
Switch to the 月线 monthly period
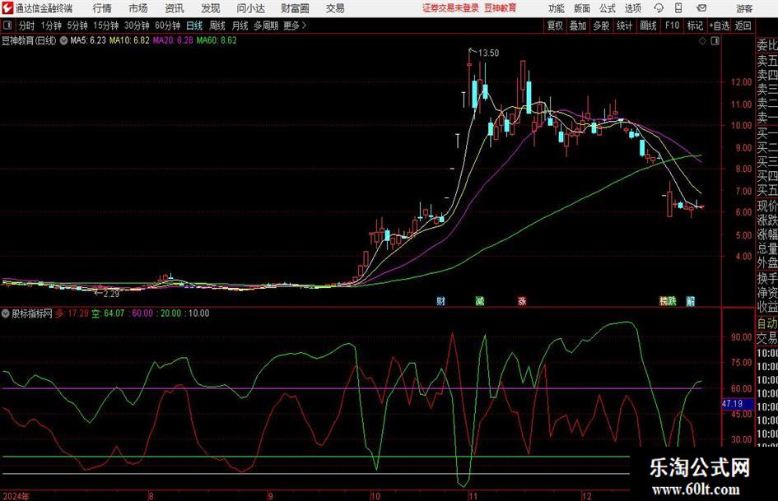[x=240, y=26]
